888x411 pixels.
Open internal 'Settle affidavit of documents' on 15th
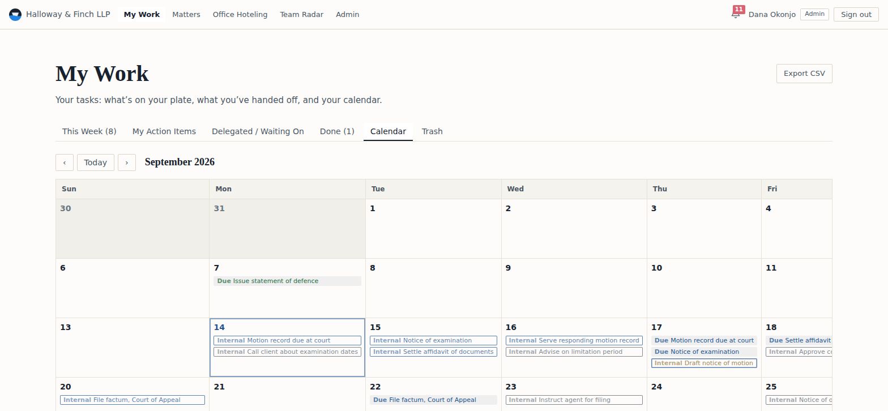(433, 352)
